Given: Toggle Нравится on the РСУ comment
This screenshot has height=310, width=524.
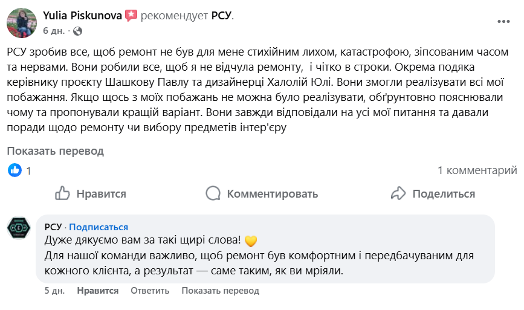Looking at the screenshot, I should pos(97,291).
